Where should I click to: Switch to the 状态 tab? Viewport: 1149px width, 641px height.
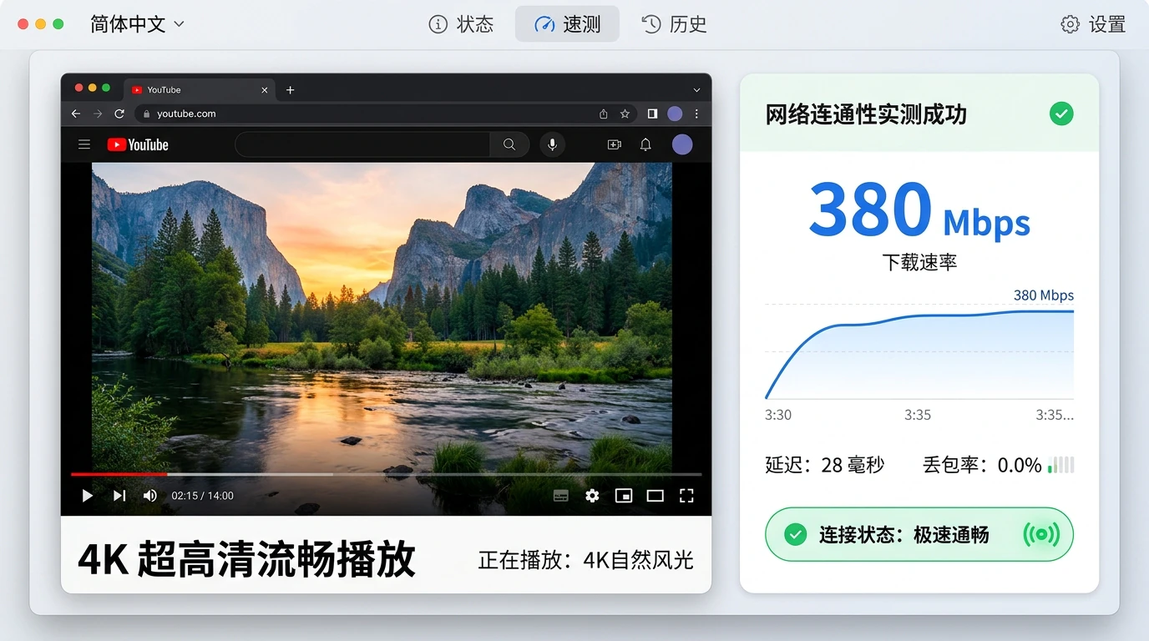[461, 24]
